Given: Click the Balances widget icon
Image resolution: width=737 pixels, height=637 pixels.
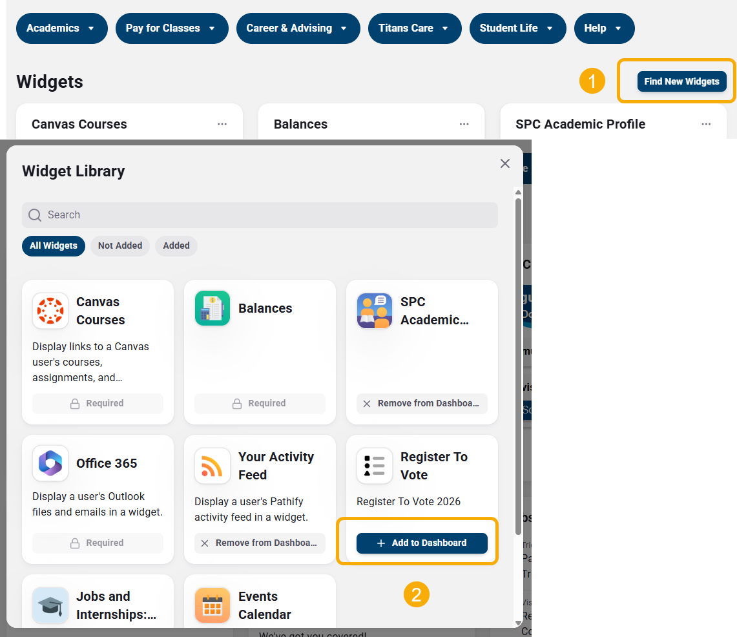Looking at the screenshot, I should 213,308.
